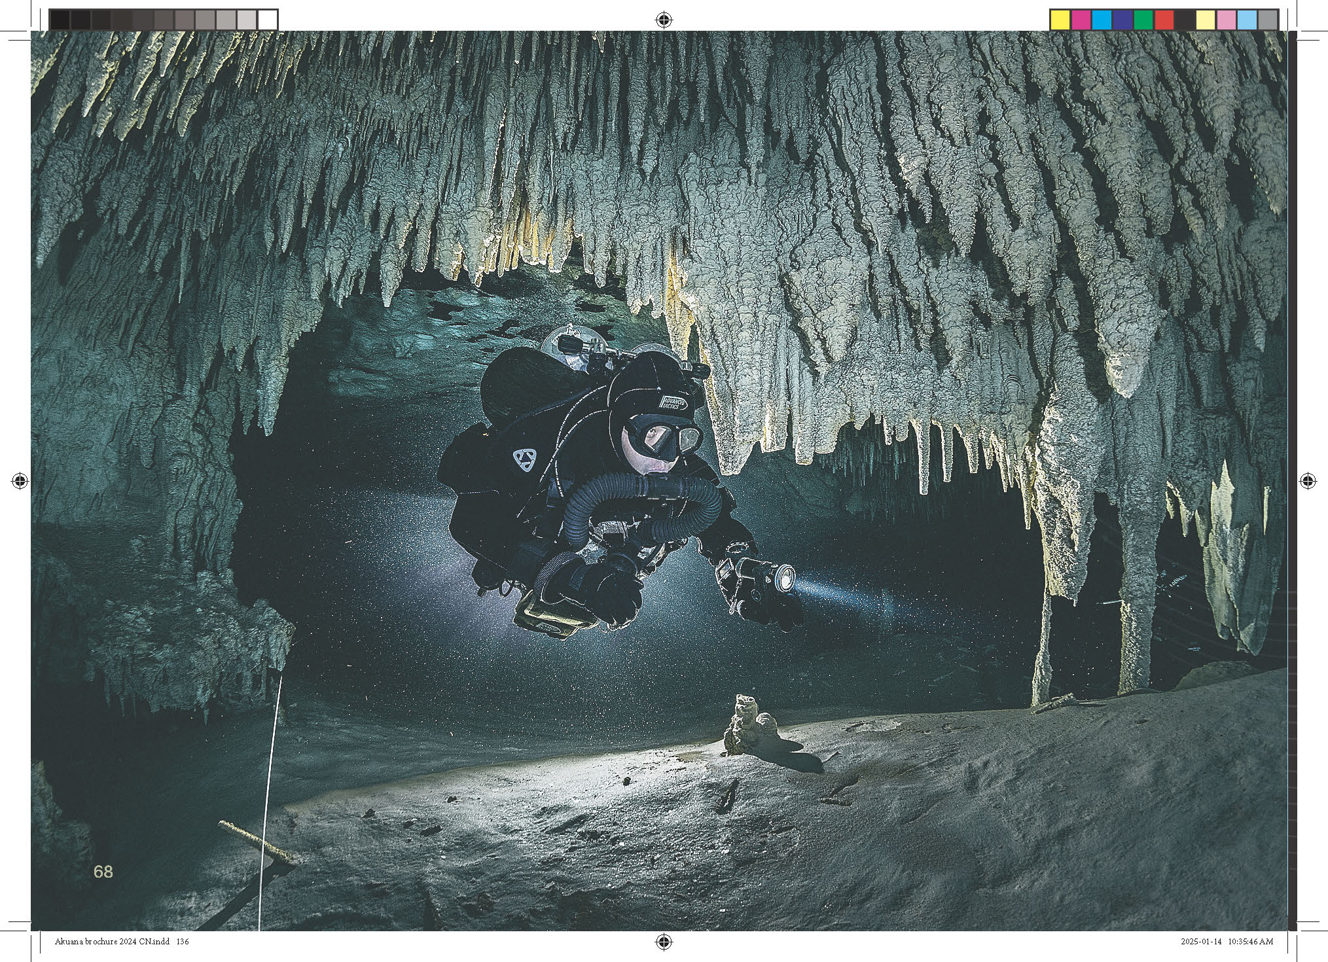Click the diver's flashlight head
This screenshot has height=962, width=1328.
[x=786, y=577]
